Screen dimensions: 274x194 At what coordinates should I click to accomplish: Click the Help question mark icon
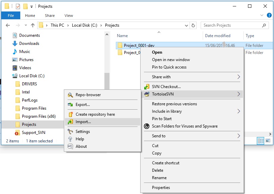[70, 139]
